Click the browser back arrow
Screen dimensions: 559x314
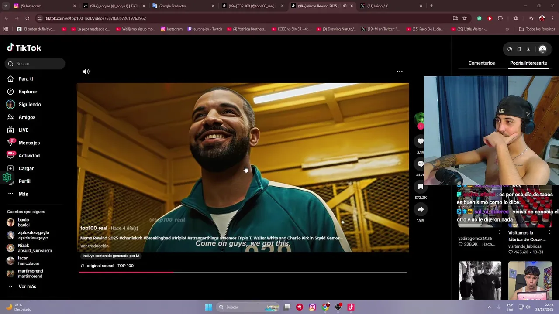pos(6,18)
